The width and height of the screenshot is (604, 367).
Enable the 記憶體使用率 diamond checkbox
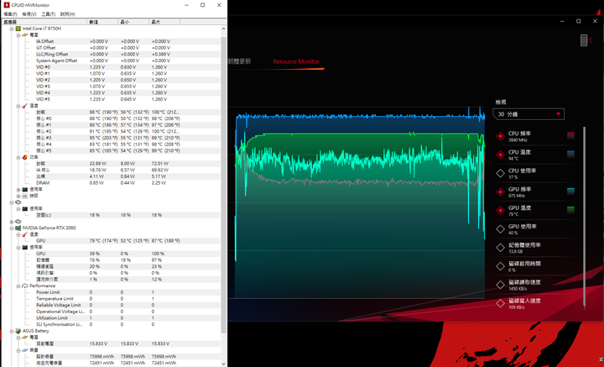[x=500, y=248]
